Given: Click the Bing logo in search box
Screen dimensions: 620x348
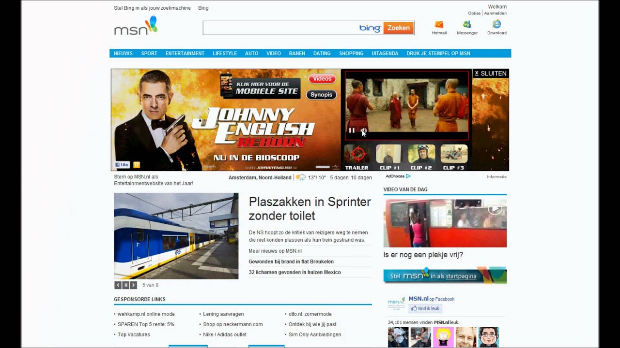Looking at the screenshot, I should click(x=370, y=28).
